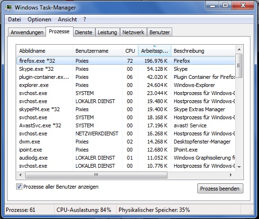This screenshot has width=259, height=219.
Task: Click the NETZWERKDIENST user name cell
Action: point(97,133)
